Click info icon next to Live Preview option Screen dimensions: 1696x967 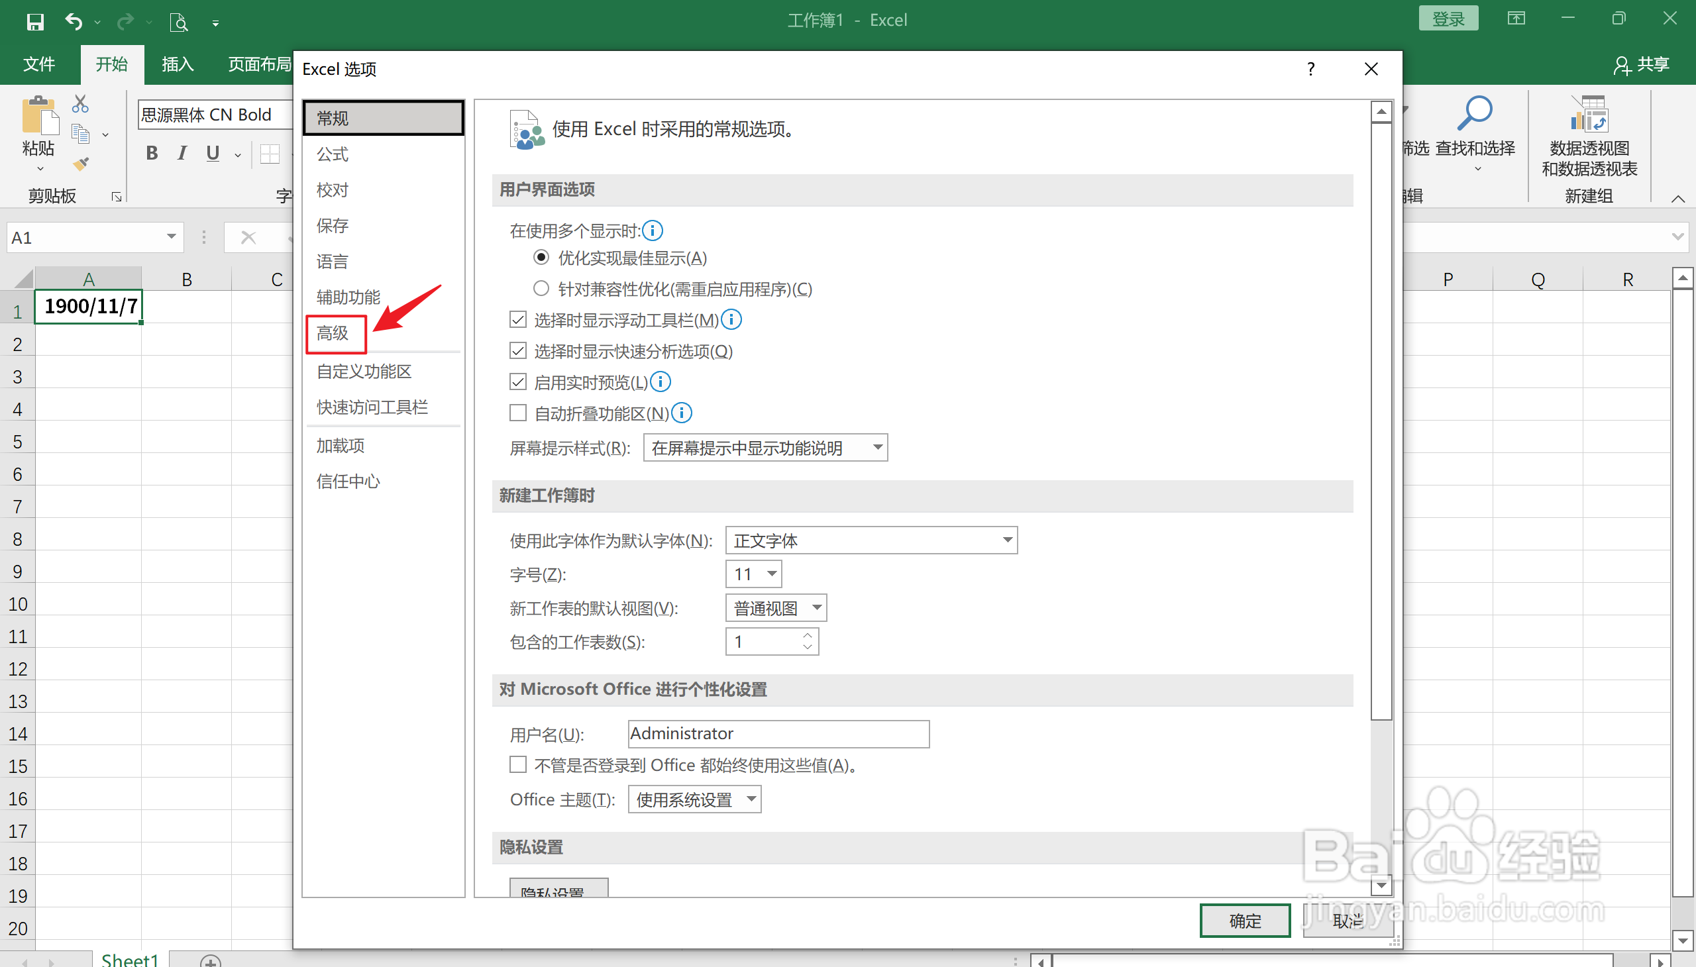point(661,382)
